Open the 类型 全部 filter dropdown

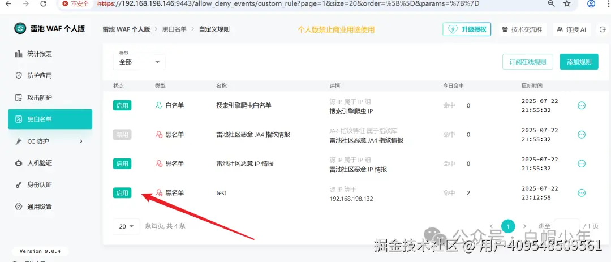(140, 62)
